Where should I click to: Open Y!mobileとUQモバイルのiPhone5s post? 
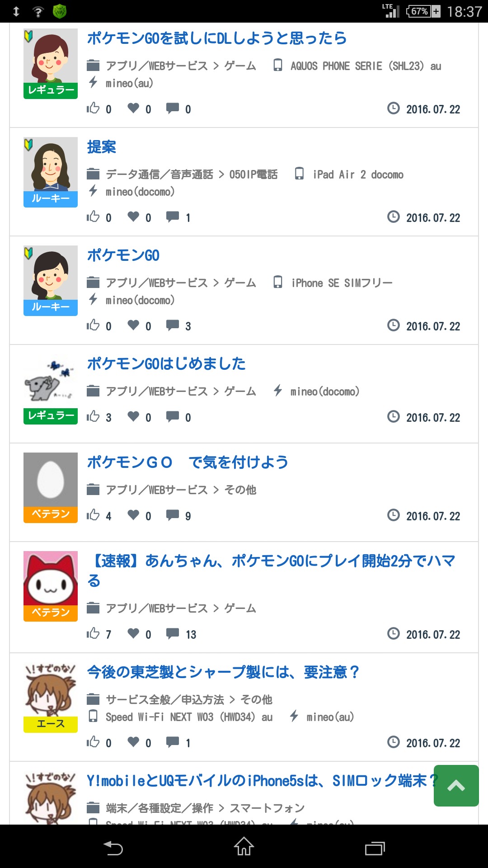click(258, 781)
